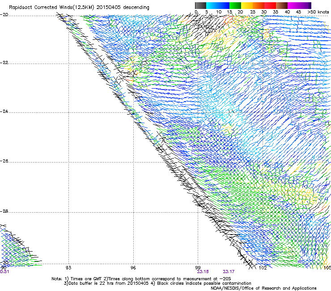This screenshot has width=331, height=291.
Task: Click the '-20' latitude axis label
Action: coord(4,15)
